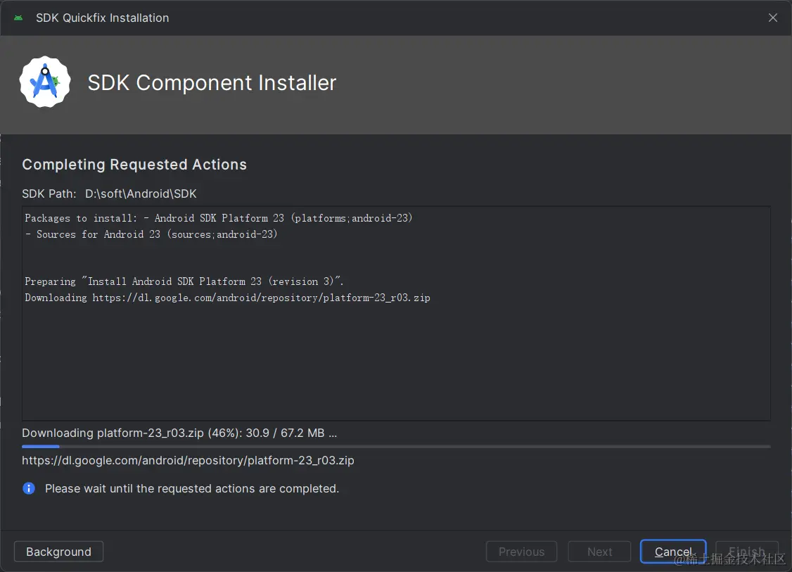
Task: Cancel the SDK download
Action: pyautogui.click(x=673, y=552)
